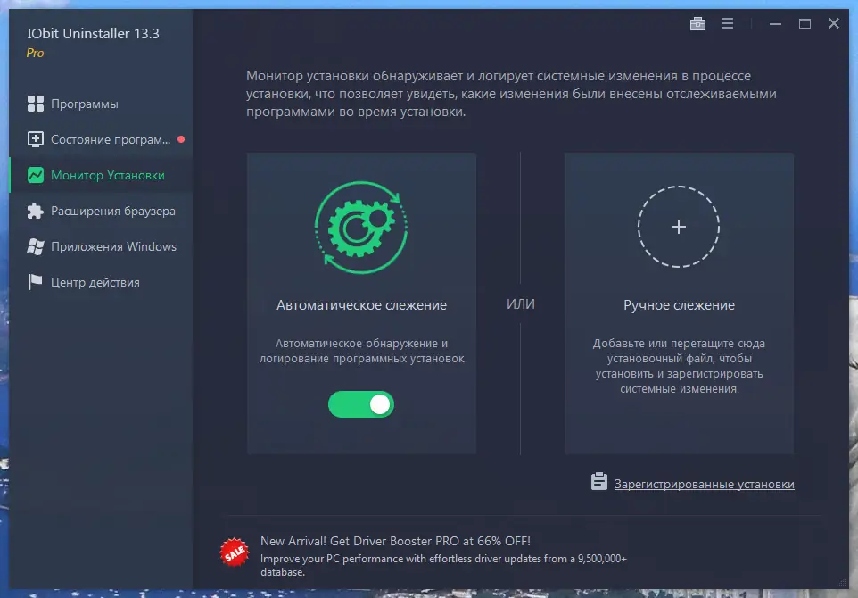
Task: Click the Improve your PC performance promo text
Action: 443,565
